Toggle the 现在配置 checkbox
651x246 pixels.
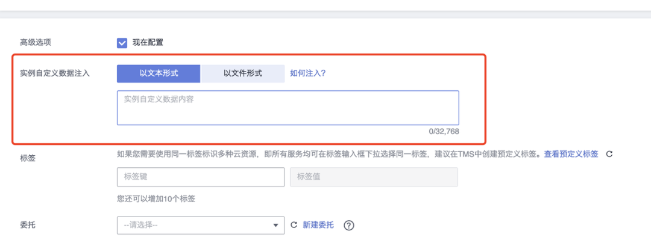pos(122,43)
